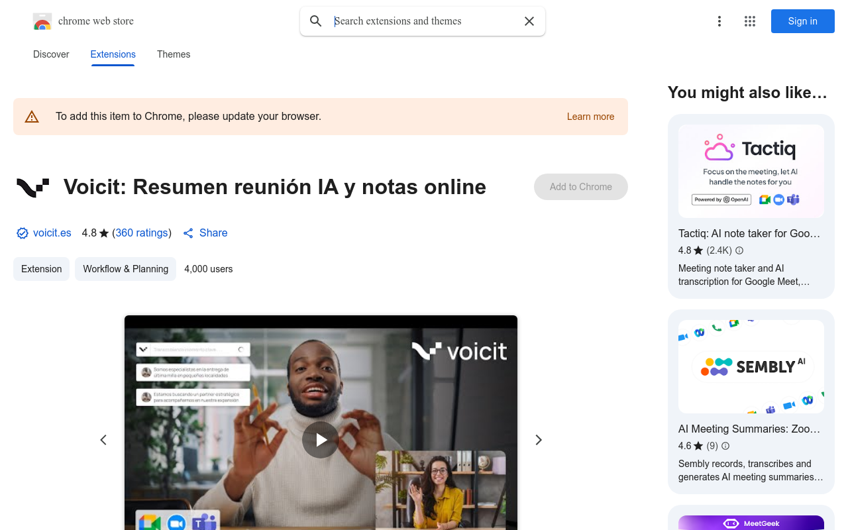
Task: Open the Learn more link
Action: click(x=590, y=117)
